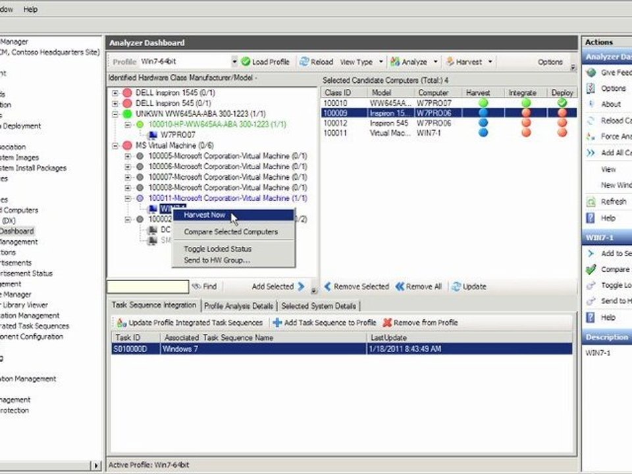Expand the 100005-Microsoft Corporation-Virtual Machine node
This screenshot has height=474, width=632.
128,156
